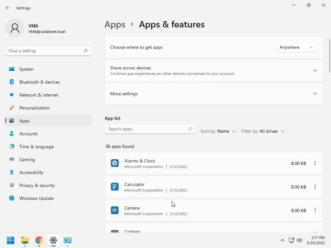Open the three-dot menu for Camera
The width and height of the screenshot is (331, 248).
315,211
